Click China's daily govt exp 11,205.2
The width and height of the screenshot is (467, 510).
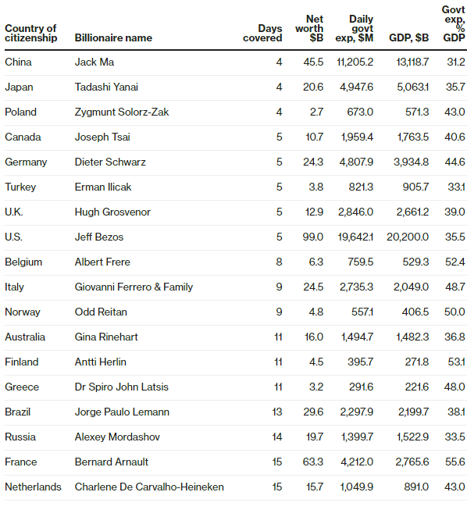coord(355,62)
